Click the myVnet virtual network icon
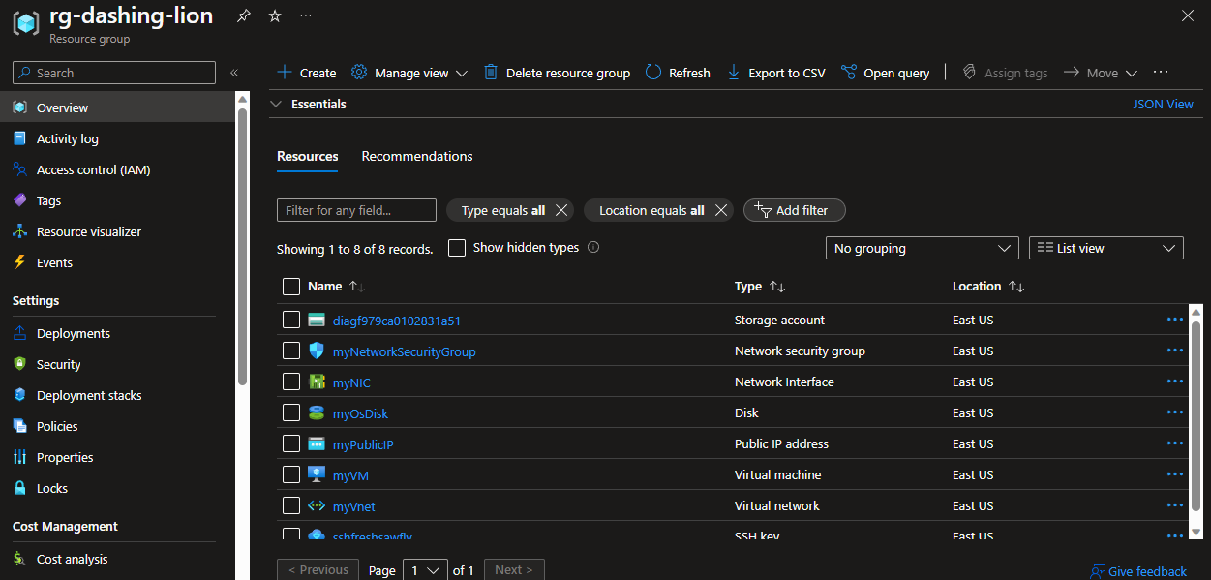Image resolution: width=1211 pixels, height=580 pixels. [317, 506]
